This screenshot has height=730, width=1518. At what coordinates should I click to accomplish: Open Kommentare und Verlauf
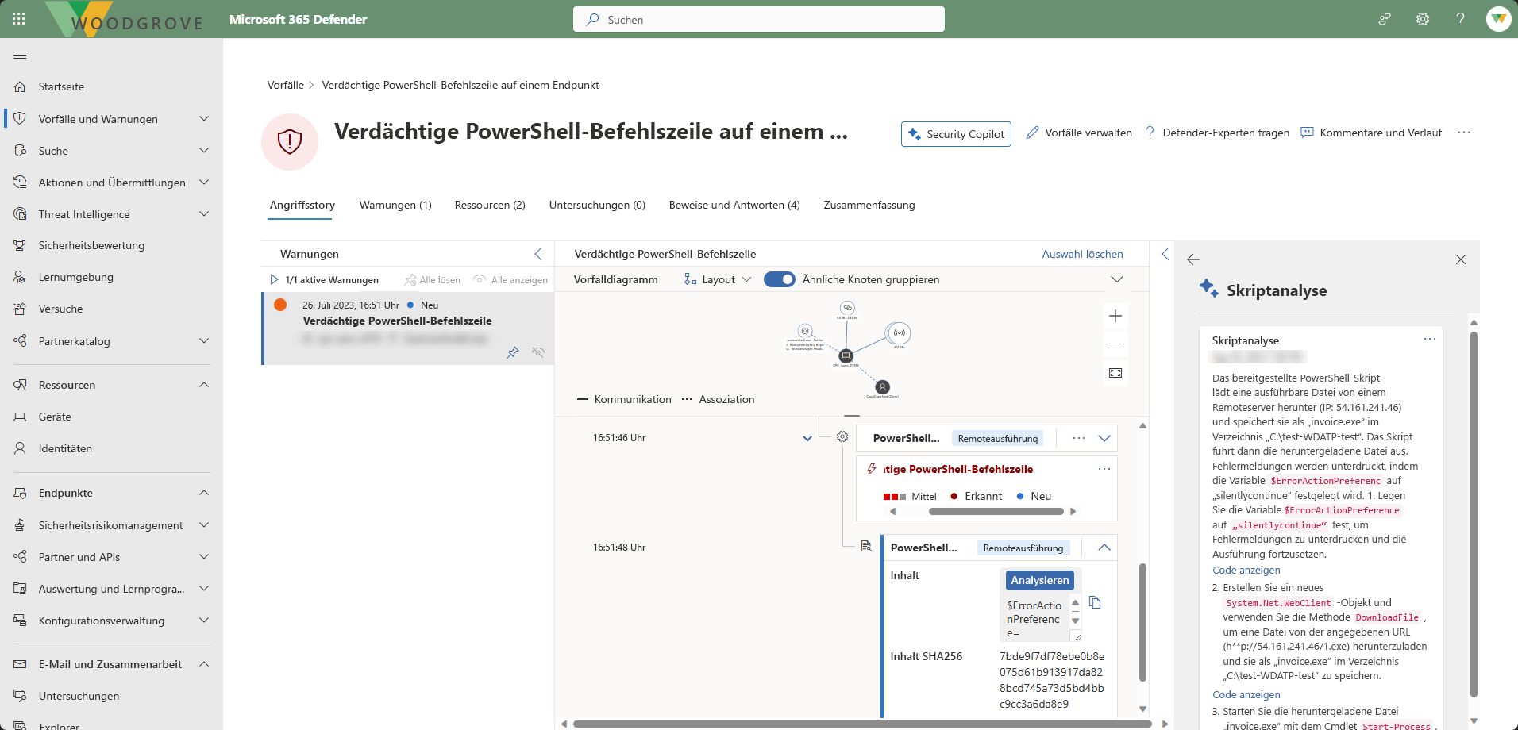point(1371,133)
